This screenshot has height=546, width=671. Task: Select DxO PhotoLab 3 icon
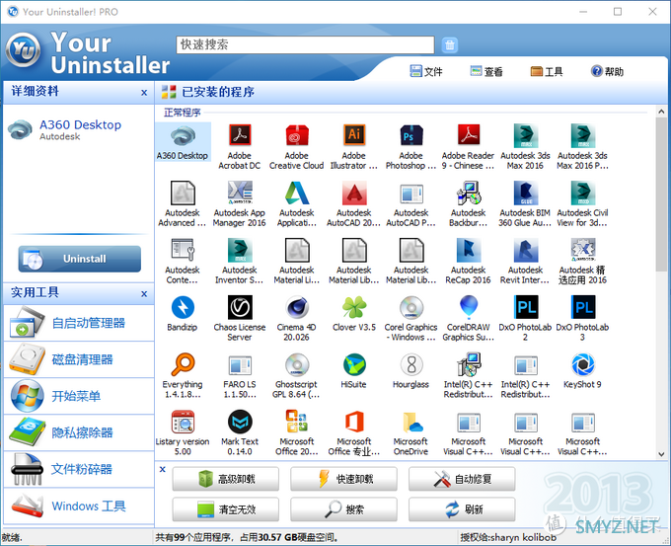582,307
